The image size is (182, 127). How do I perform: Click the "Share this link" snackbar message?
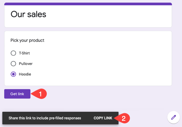[x=45, y=118]
